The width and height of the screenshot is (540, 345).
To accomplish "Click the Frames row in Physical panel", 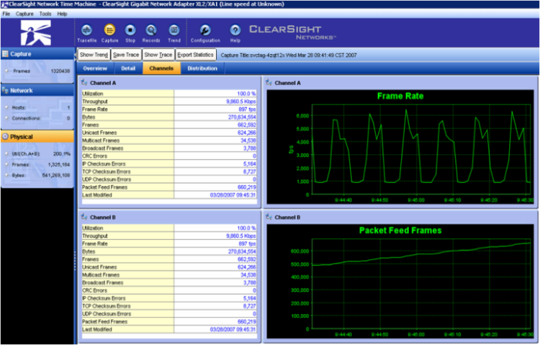I will coord(38,164).
